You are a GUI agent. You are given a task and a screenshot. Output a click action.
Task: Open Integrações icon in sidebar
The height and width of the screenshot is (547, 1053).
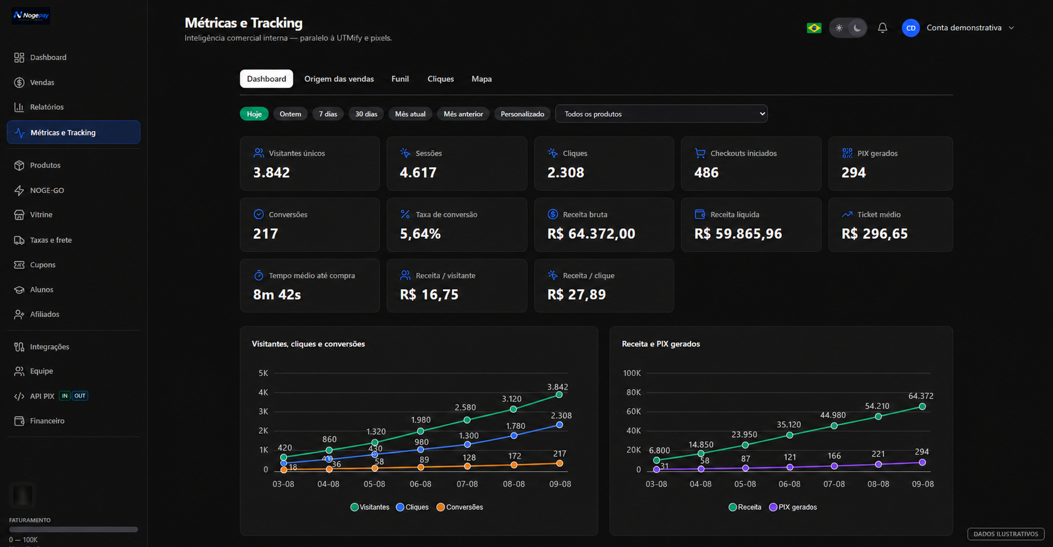coord(19,347)
